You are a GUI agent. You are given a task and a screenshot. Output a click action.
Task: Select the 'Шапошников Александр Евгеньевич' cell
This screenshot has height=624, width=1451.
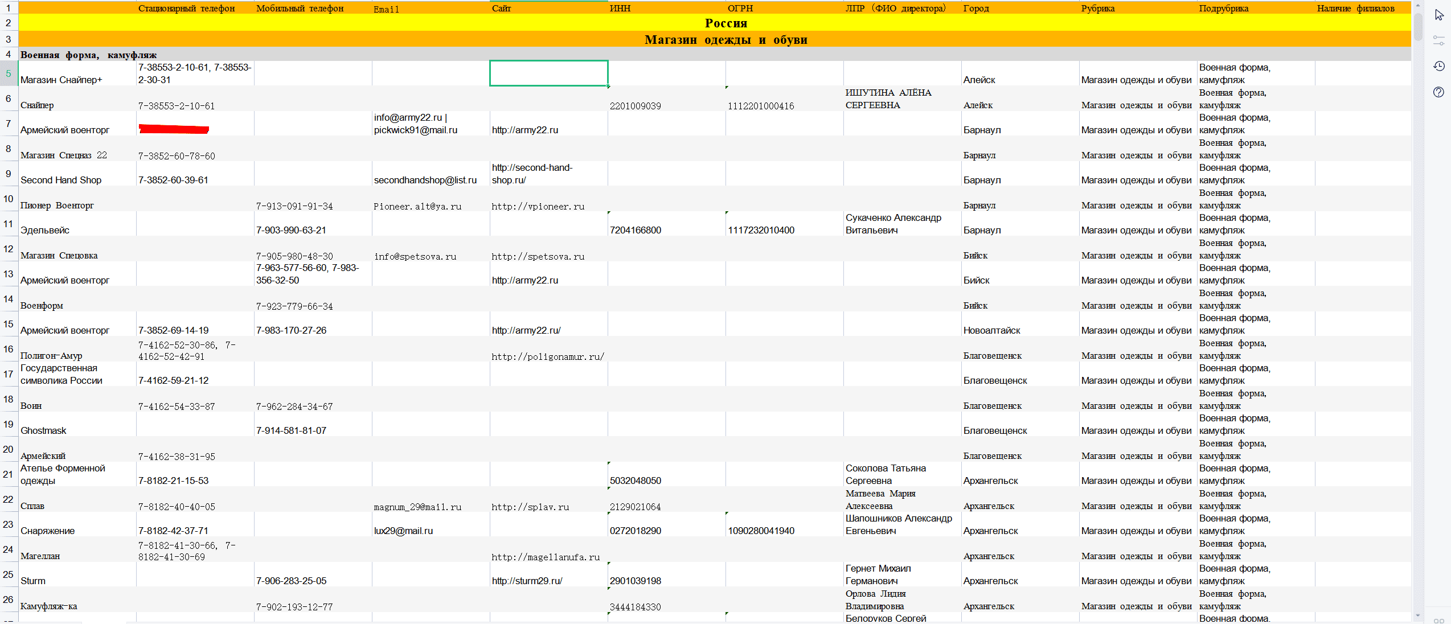(x=903, y=524)
